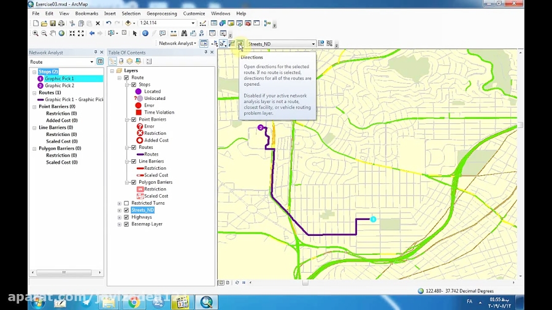Toggle the Line Barriers checkbox
This screenshot has width=552, height=310.
(x=134, y=161)
